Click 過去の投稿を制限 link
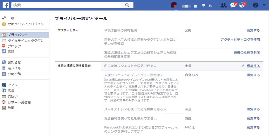The height and width of the screenshot is (136, 269). click(x=247, y=53)
